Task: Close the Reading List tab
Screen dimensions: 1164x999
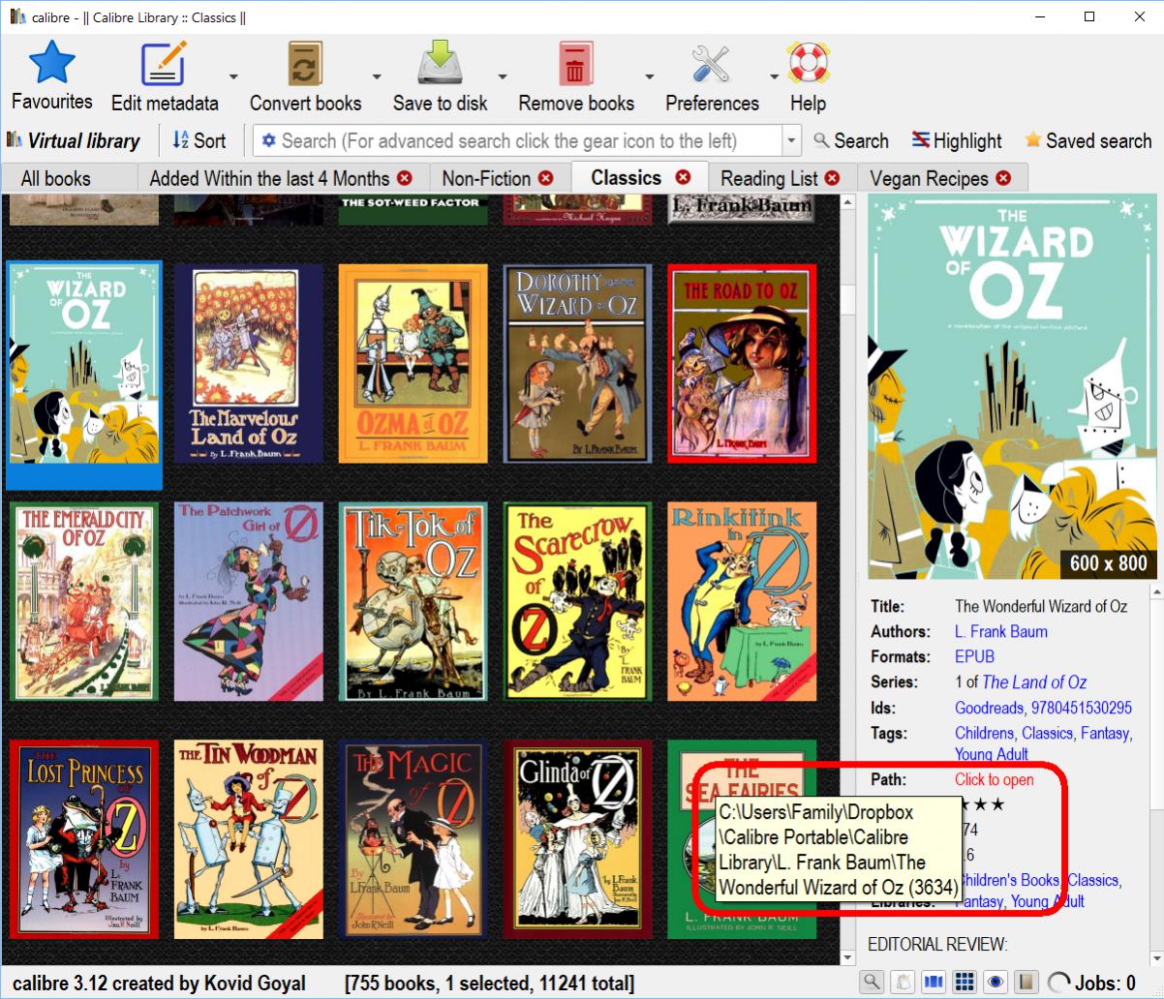Action: pos(833,178)
